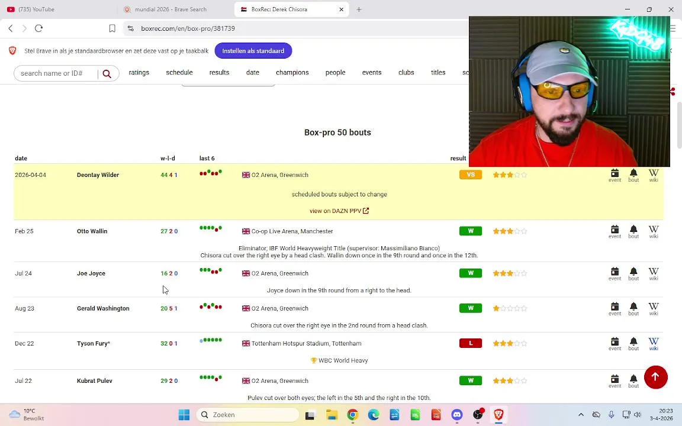Click the red scroll-to-top arrow button

click(655, 377)
